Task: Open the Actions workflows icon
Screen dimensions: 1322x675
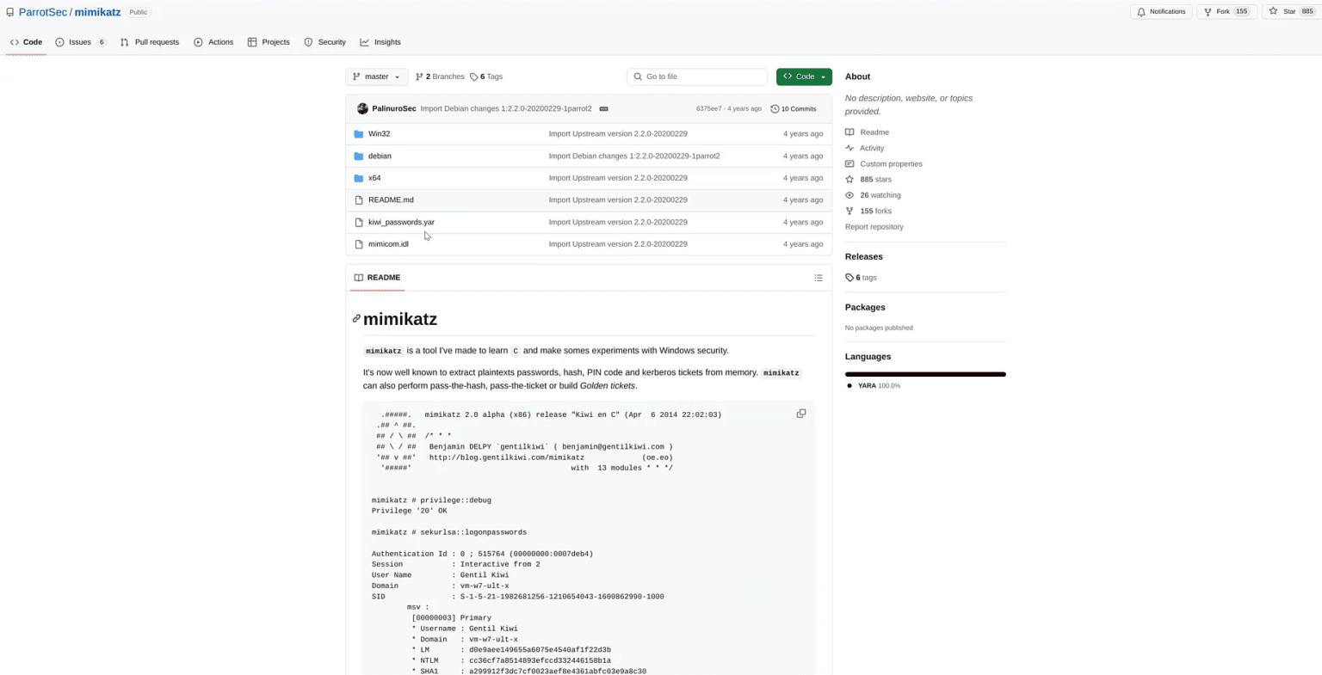Action: click(x=197, y=41)
